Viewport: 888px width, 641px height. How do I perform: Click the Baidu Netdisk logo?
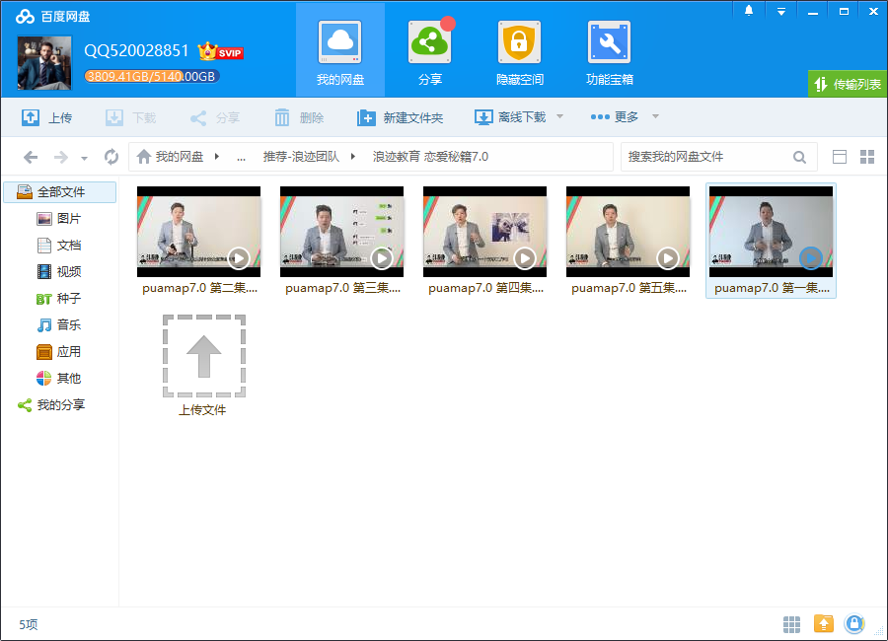coord(52,17)
